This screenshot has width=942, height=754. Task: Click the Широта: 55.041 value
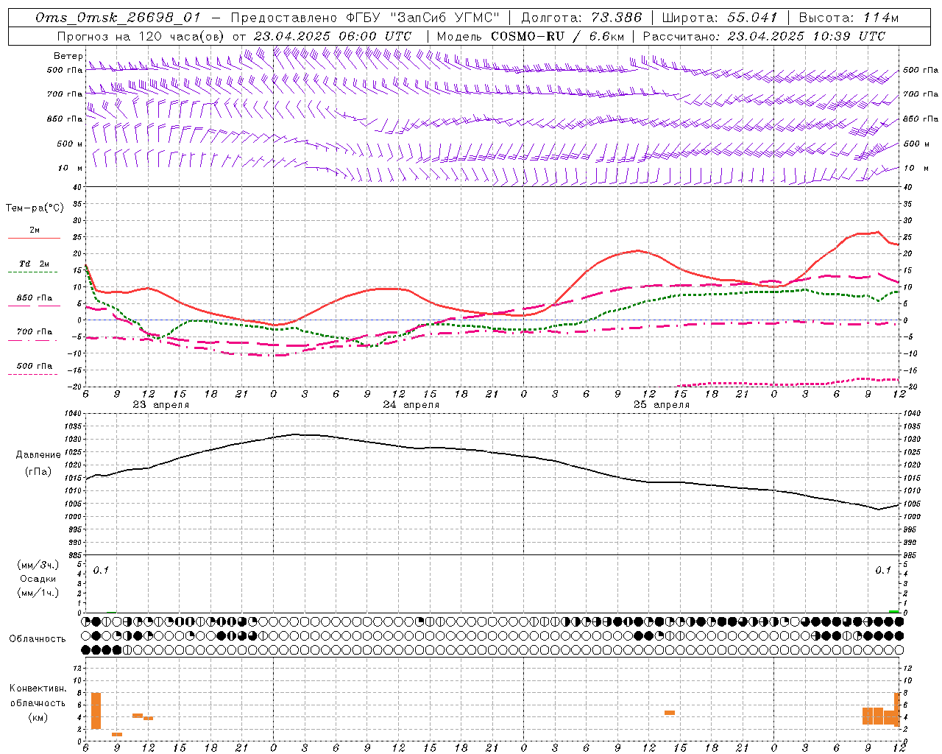(720, 18)
